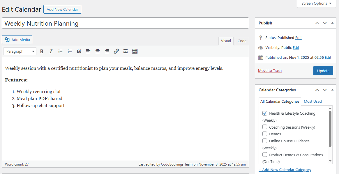
Task: Right align the text
Action: click(x=107, y=51)
